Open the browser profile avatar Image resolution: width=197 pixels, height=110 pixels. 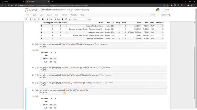point(191,5)
